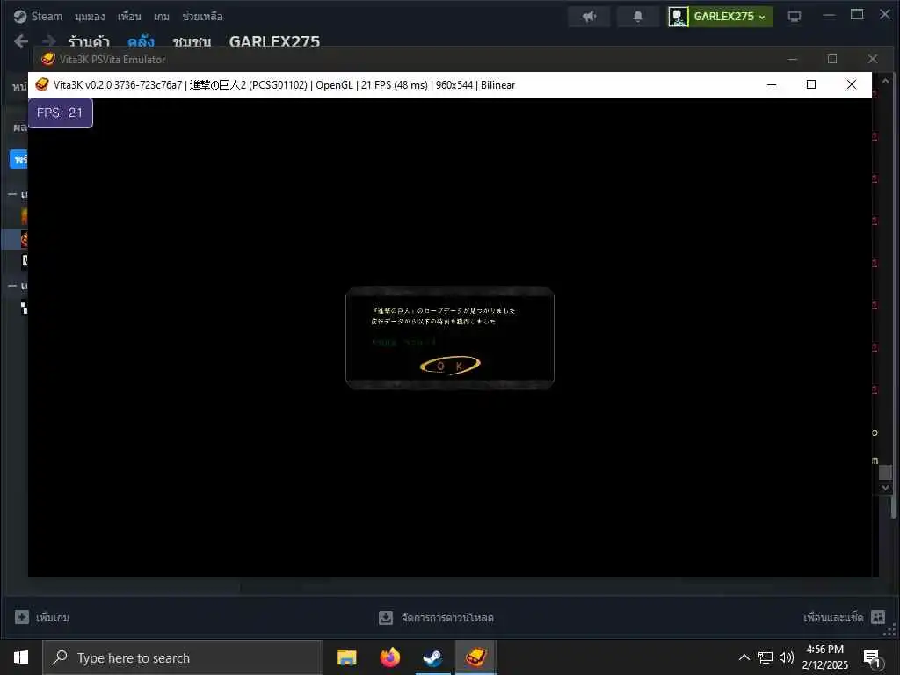The image size is (900, 675).
Task: Click the plus icon beside เพิ่มเกม
Action: coord(22,617)
